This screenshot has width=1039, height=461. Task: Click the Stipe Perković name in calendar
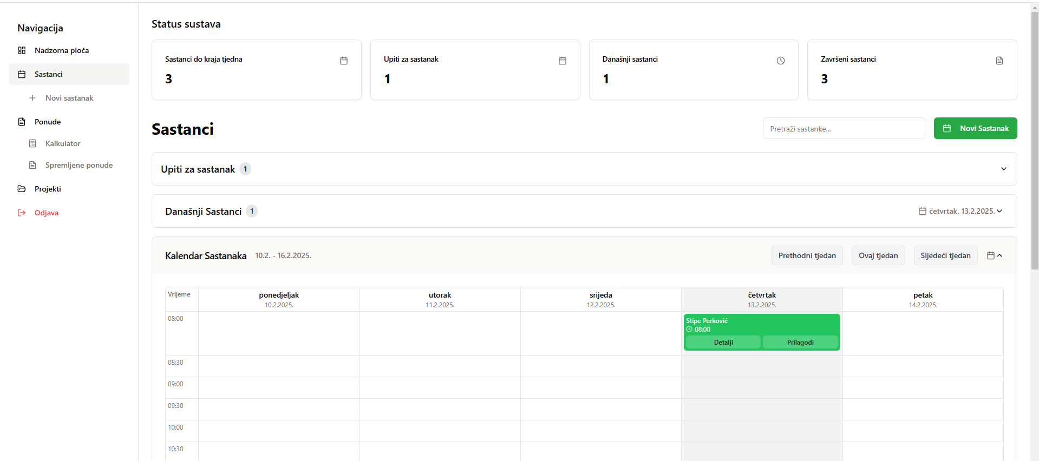click(707, 321)
